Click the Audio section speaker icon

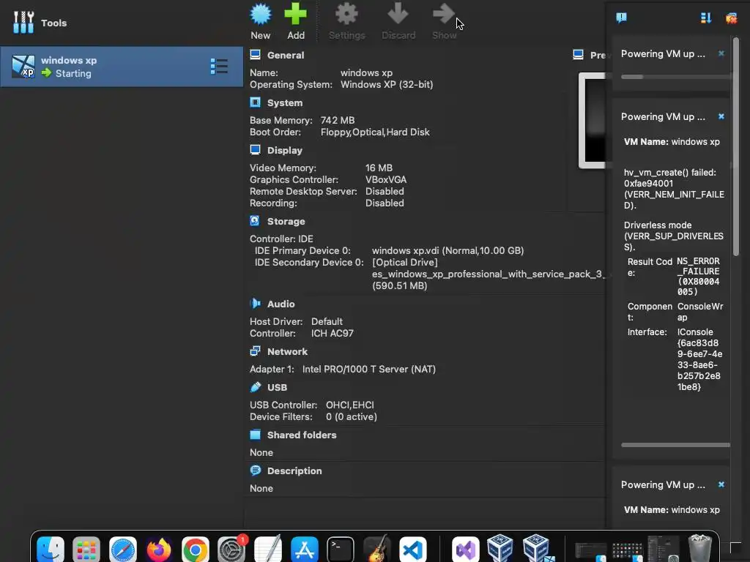[256, 304]
